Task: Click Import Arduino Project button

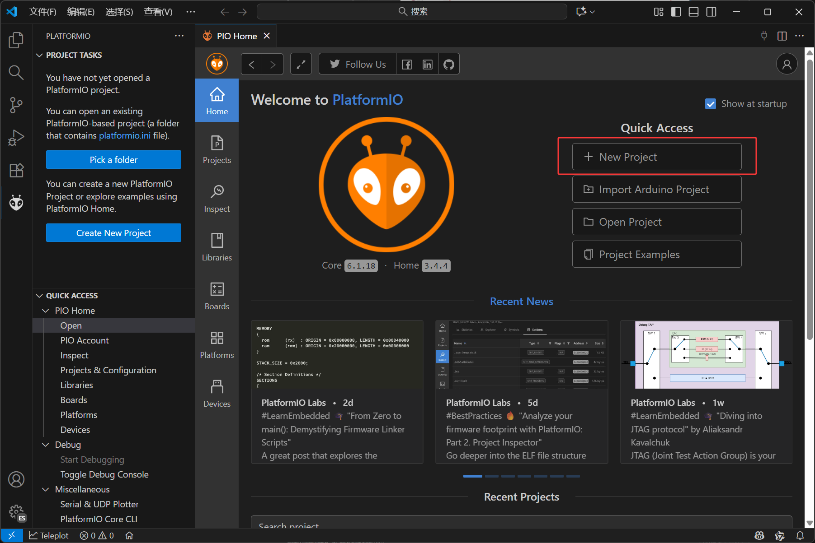Action: pyautogui.click(x=657, y=189)
